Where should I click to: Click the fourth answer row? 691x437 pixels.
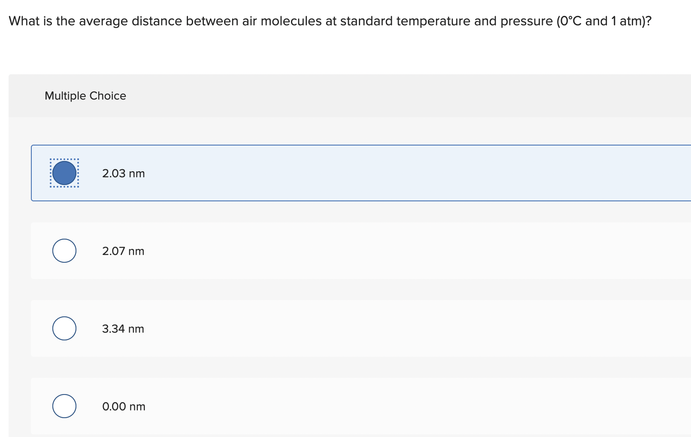300,406
